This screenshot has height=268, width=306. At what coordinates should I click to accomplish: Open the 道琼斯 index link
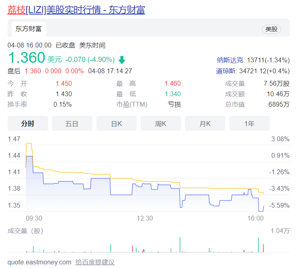tap(226, 71)
